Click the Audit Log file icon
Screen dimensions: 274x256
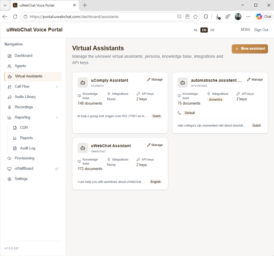(x=15, y=148)
